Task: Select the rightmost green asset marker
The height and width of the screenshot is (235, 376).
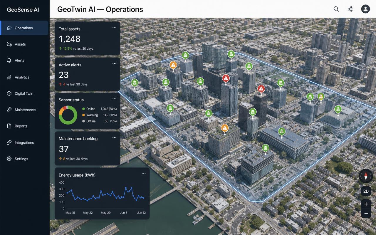Action: pyautogui.click(x=338, y=110)
